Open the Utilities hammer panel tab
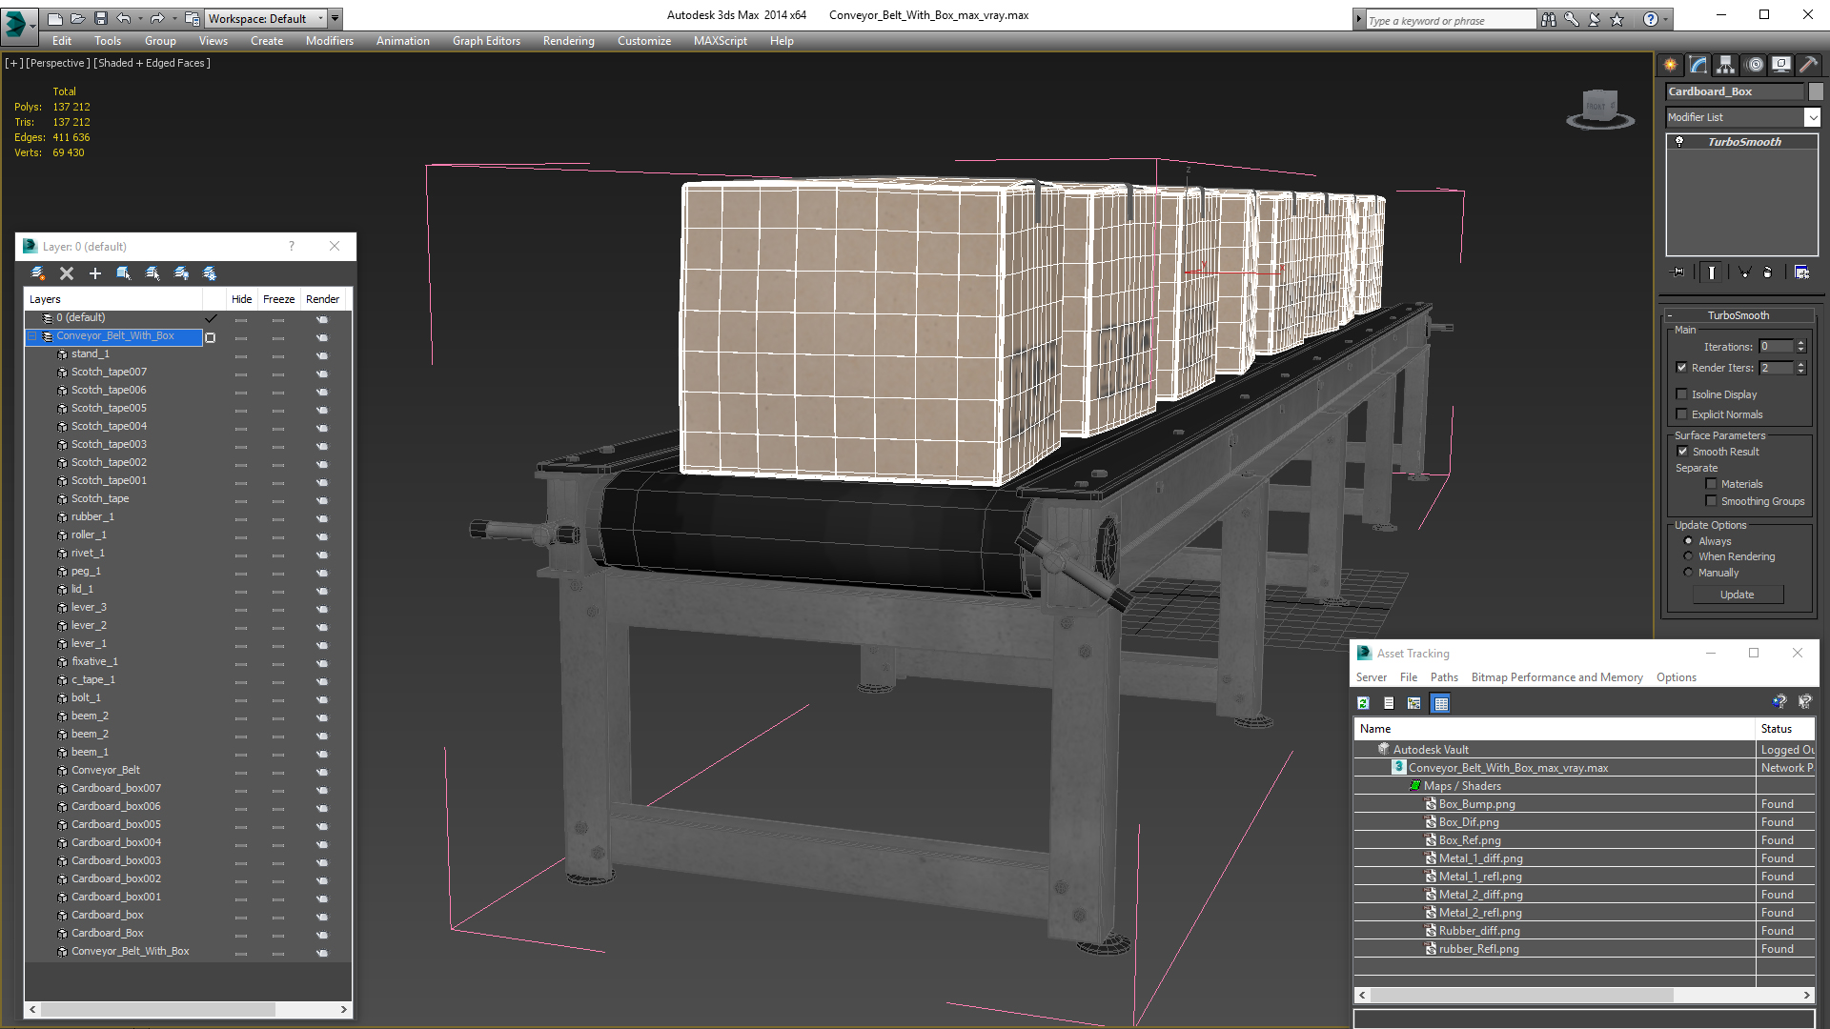This screenshot has width=1830, height=1029. tap(1808, 65)
